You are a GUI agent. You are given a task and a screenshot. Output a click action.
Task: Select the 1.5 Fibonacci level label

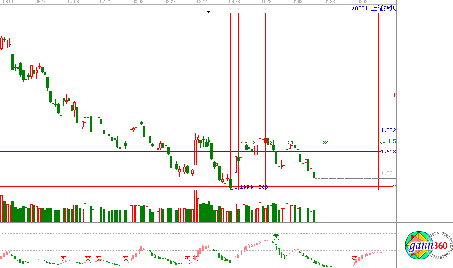pyautogui.click(x=391, y=141)
